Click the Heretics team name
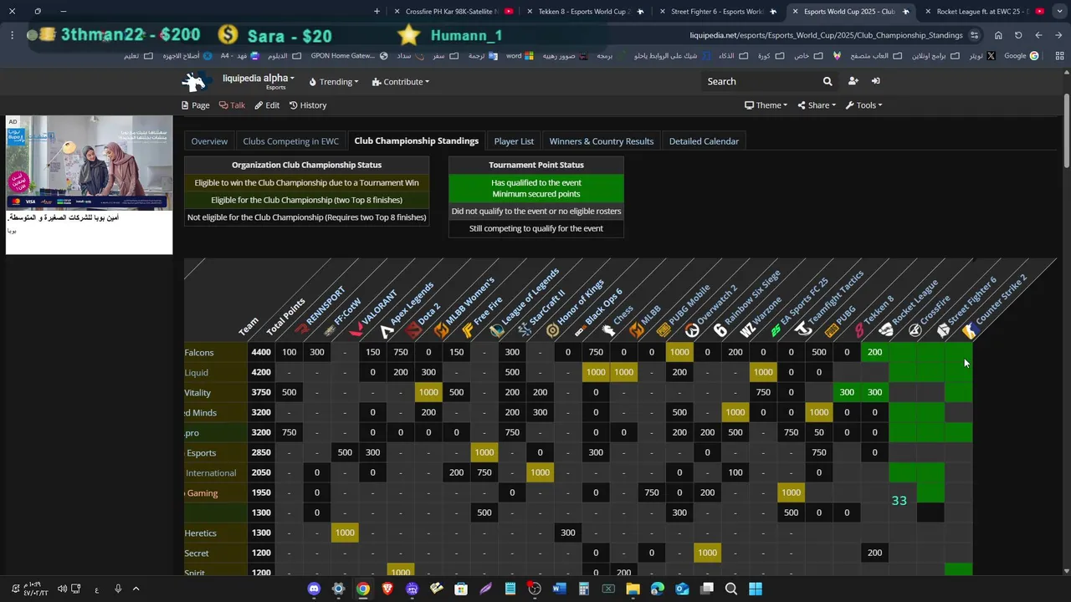The width and height of the screenshot is (1071, 602). click(201, 533)
